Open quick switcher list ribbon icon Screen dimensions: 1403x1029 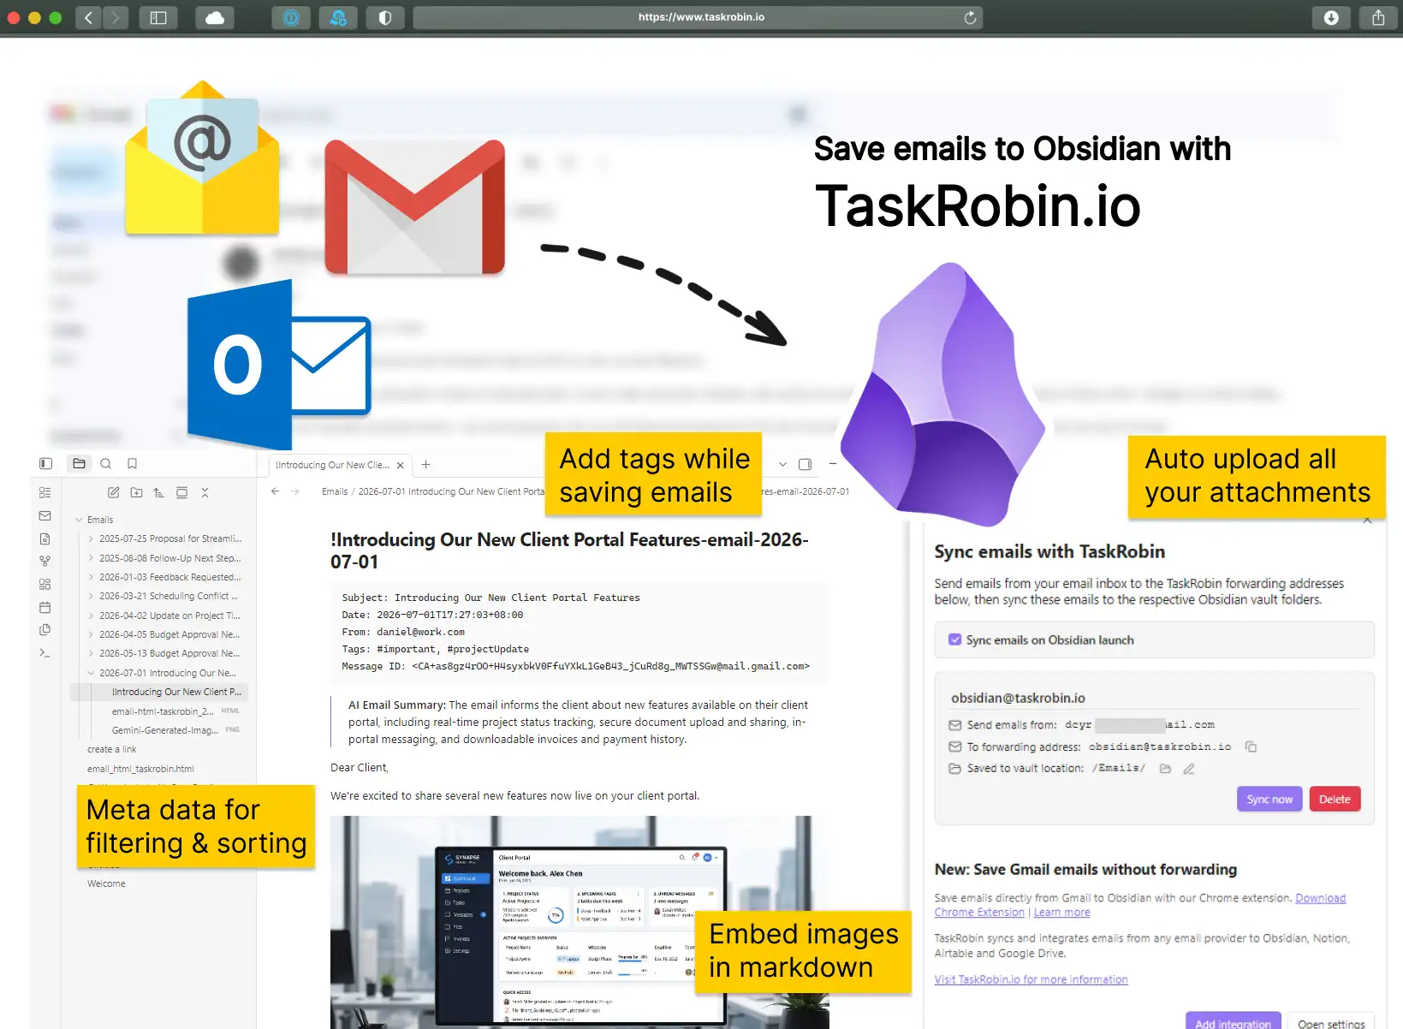click(45, 493)
